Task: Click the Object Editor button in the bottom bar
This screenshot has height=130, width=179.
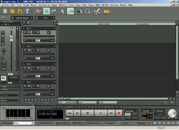Action: pos(63,123)
